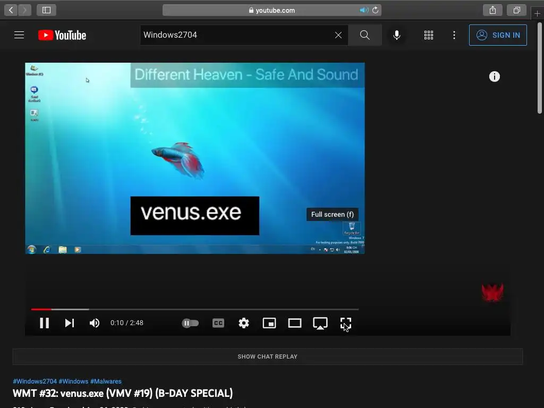Viewport: 544px width, 408px height.
Task: Clear the search field with X icon
Action: coord(338,35)
